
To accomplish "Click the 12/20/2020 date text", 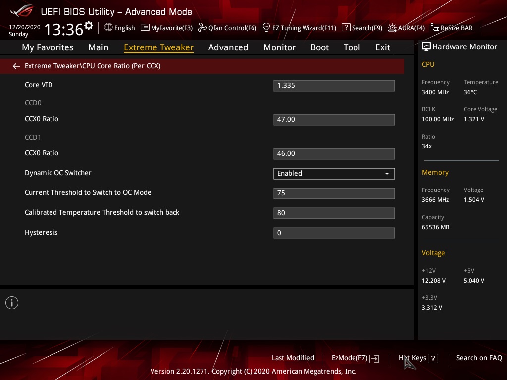I will click(x=25, y=27).
